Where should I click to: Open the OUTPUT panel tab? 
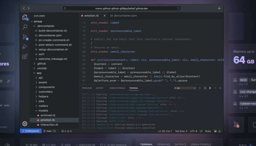pos(99,88)
